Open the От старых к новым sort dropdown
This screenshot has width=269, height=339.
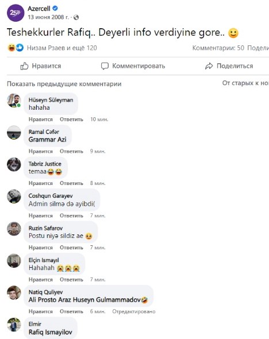[245, 83]
